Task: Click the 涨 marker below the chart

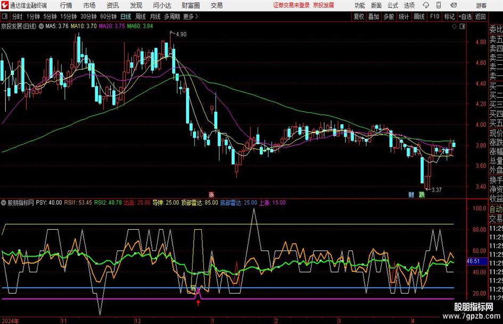Action: tap(211, 194)
